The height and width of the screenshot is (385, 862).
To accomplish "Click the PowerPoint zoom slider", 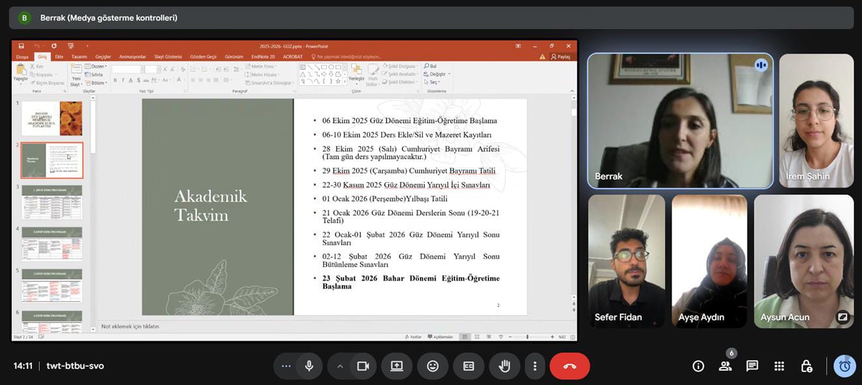I will pos(527,337).
